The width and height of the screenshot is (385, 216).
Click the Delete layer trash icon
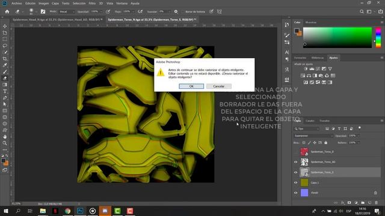click(x=377, y=203)
